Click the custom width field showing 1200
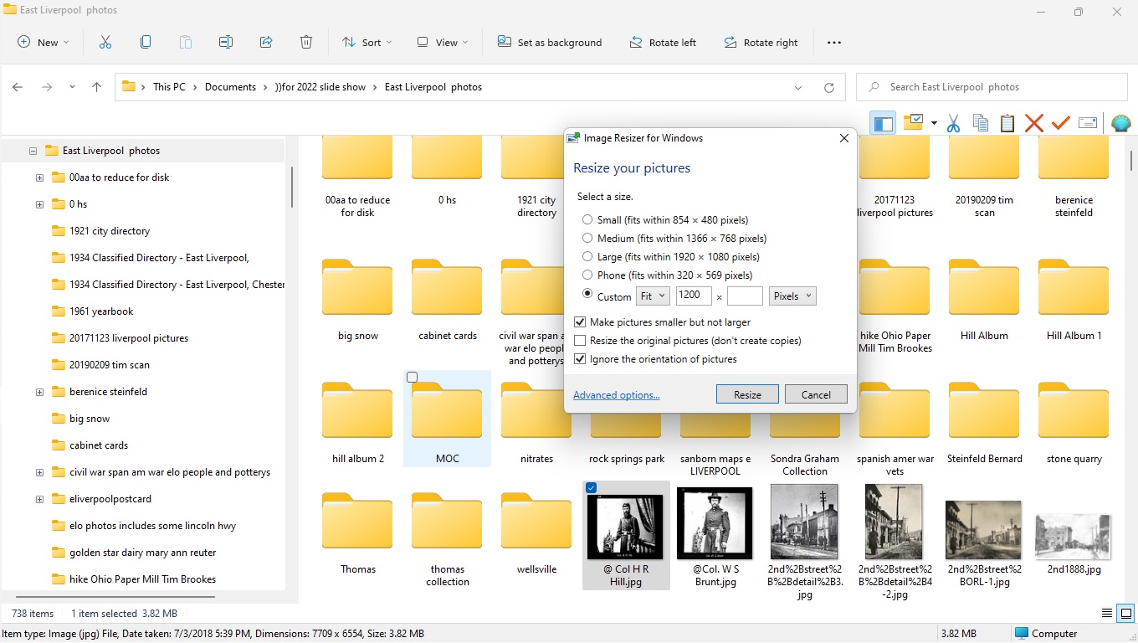The width and height of the screenshot is (1138, 643). click(693, 296)
